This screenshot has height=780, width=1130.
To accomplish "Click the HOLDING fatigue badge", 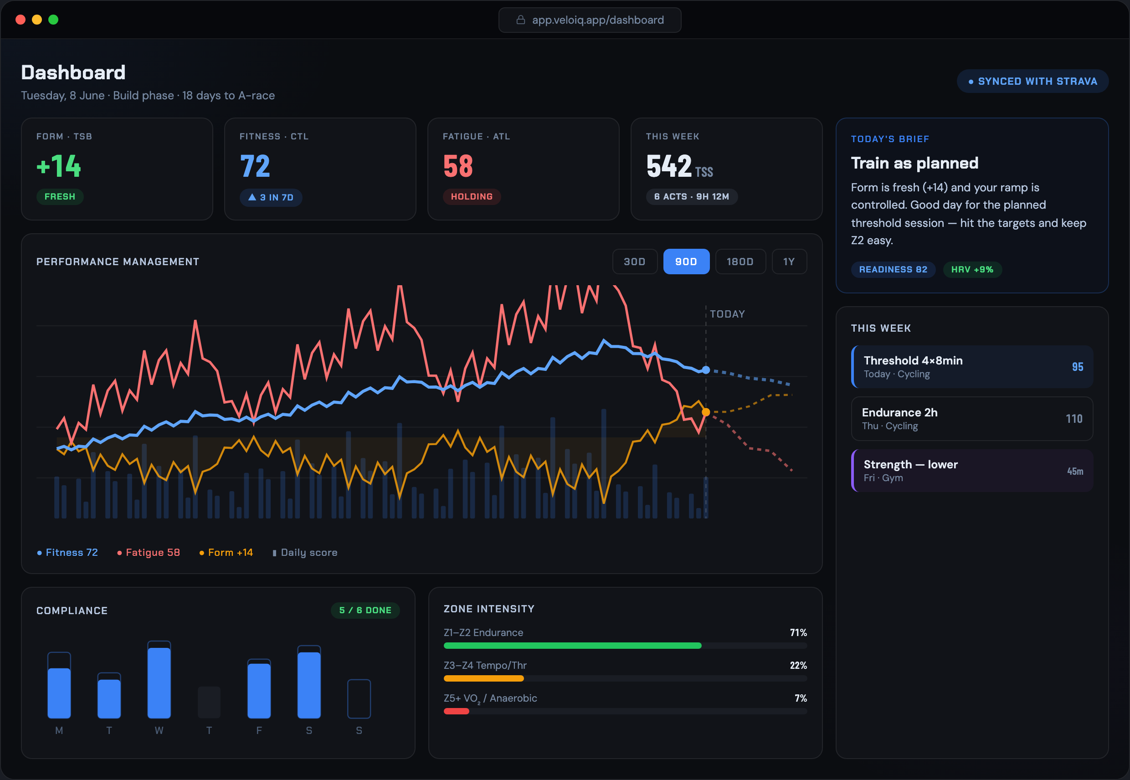I will coord(472,196).
